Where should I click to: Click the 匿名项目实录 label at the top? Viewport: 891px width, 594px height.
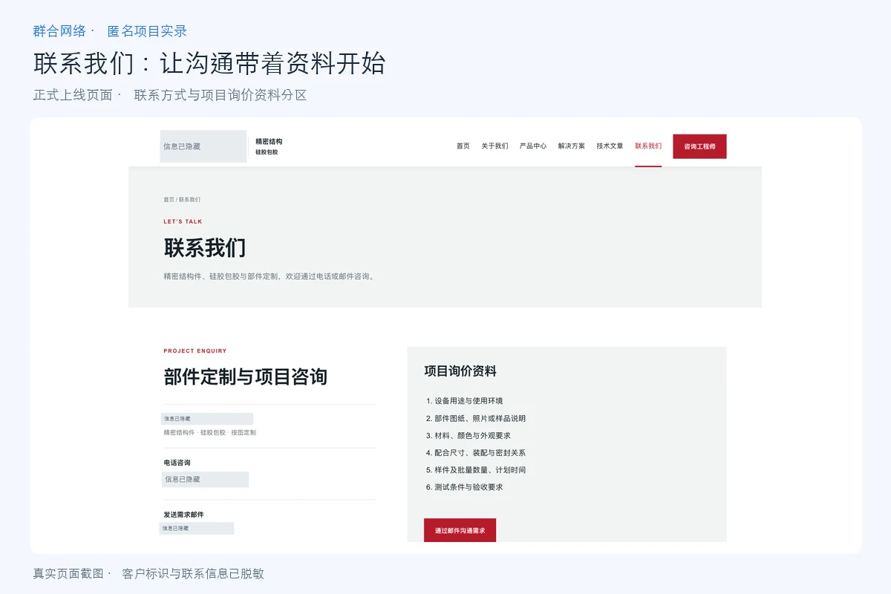coord(147,31)
